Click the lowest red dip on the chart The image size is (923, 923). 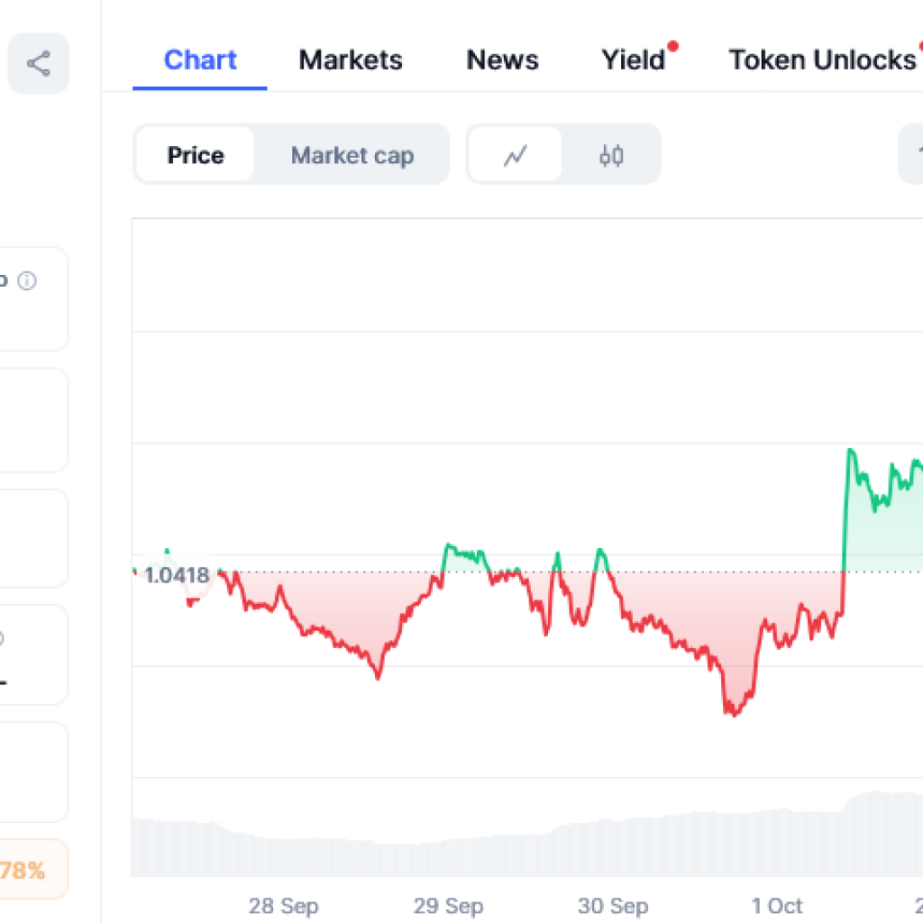734,713
